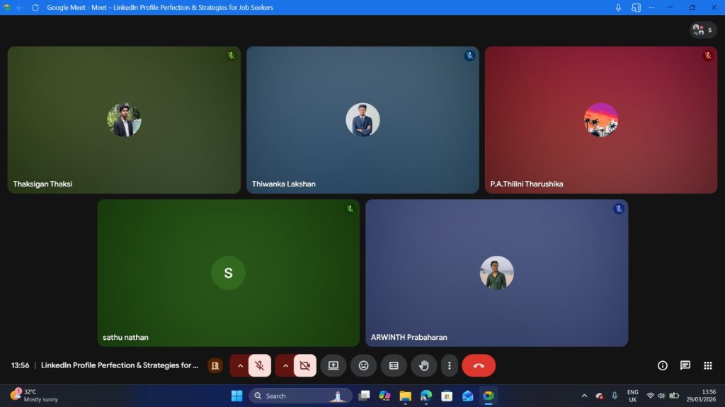Click the meeting title LinkedIn Profile Perfection

coord(119,365)
